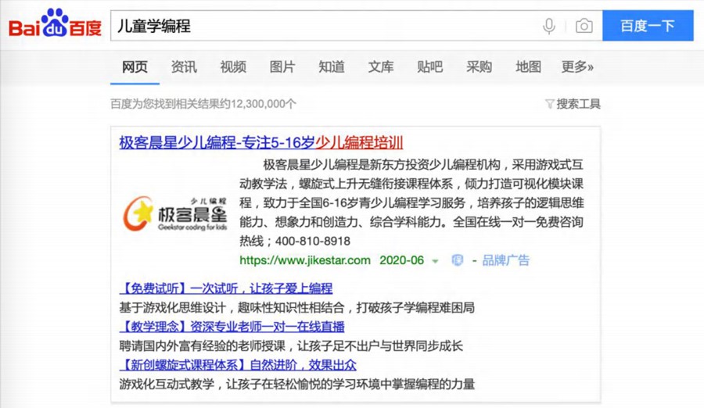Open the 极客晨星少儿编程 result title link
The width and height of the screenshot is (704, 408).
[261, 142]
